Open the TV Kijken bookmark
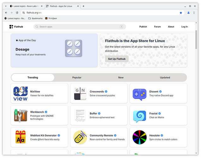 click(x=51, y=18)
